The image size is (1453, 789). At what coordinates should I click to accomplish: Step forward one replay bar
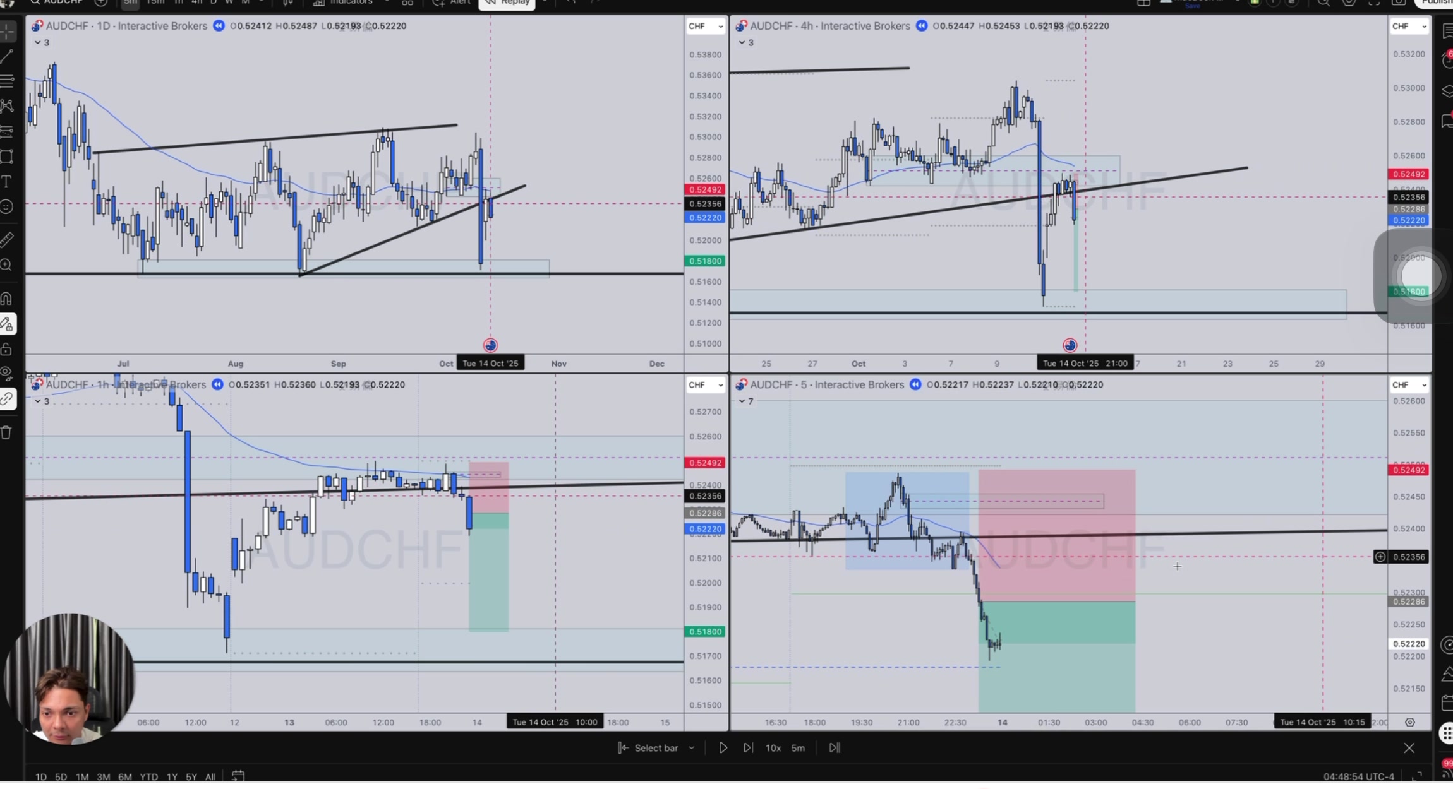(748, 748)
